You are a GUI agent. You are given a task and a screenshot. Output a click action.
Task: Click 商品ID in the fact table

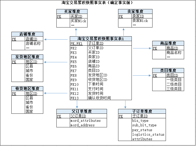tap(94, 66)
